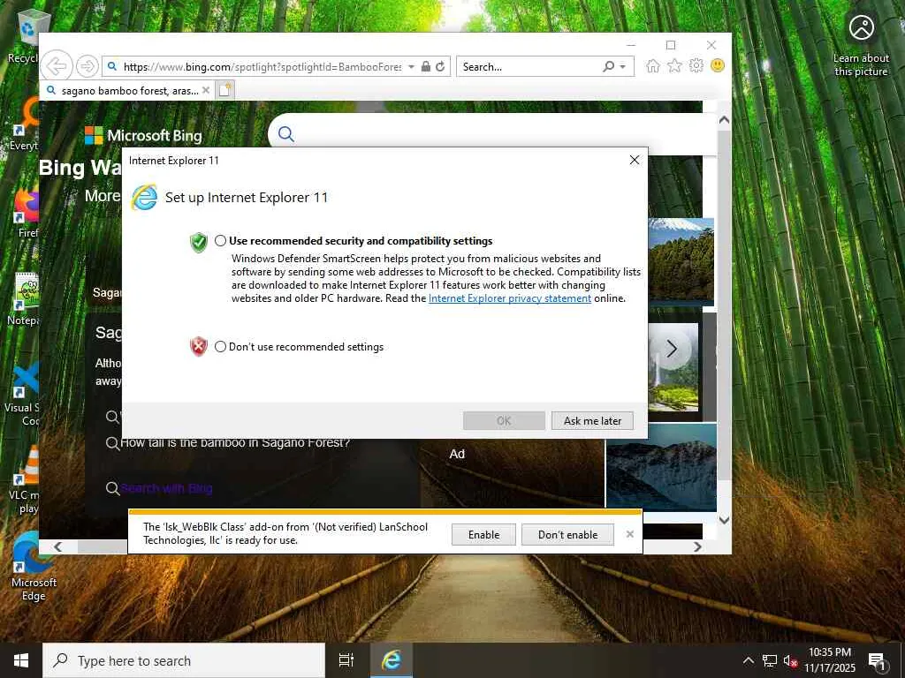Dismiss the add-on notification bar
The height and width of the screenshot is (678, 905).
point(629,534)
